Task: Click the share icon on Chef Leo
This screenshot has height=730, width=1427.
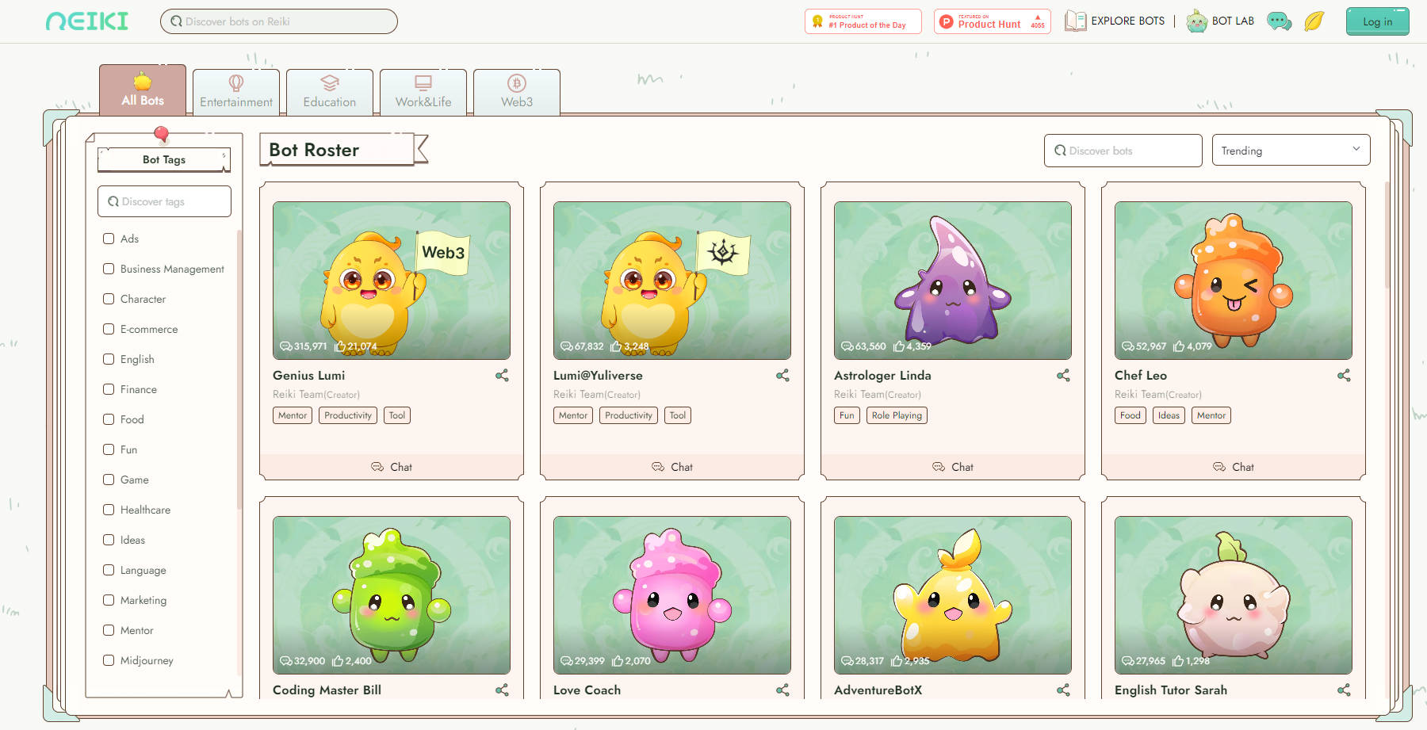Action: tap(1344, 376)
